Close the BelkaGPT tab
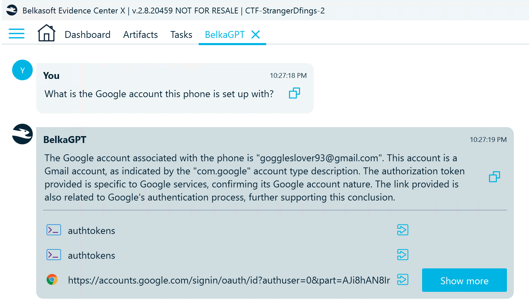The height and width of the screenshot is (308, 529). click(256, 34)
